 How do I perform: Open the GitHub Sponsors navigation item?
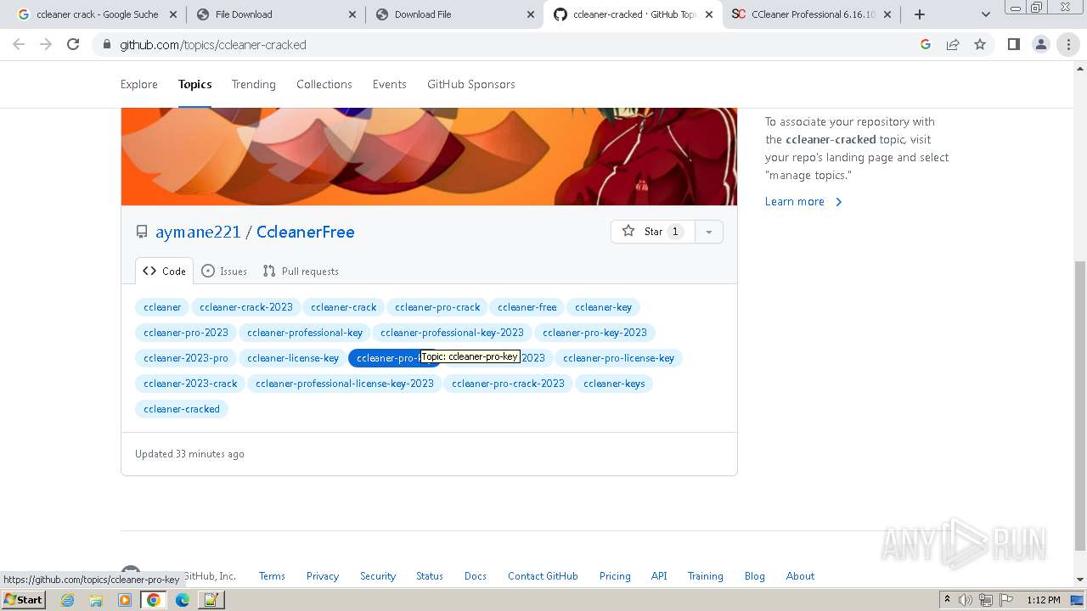(471, 84)
